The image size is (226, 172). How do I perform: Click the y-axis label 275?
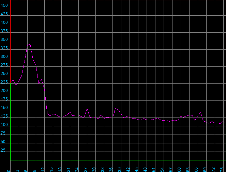coord(4,65)
